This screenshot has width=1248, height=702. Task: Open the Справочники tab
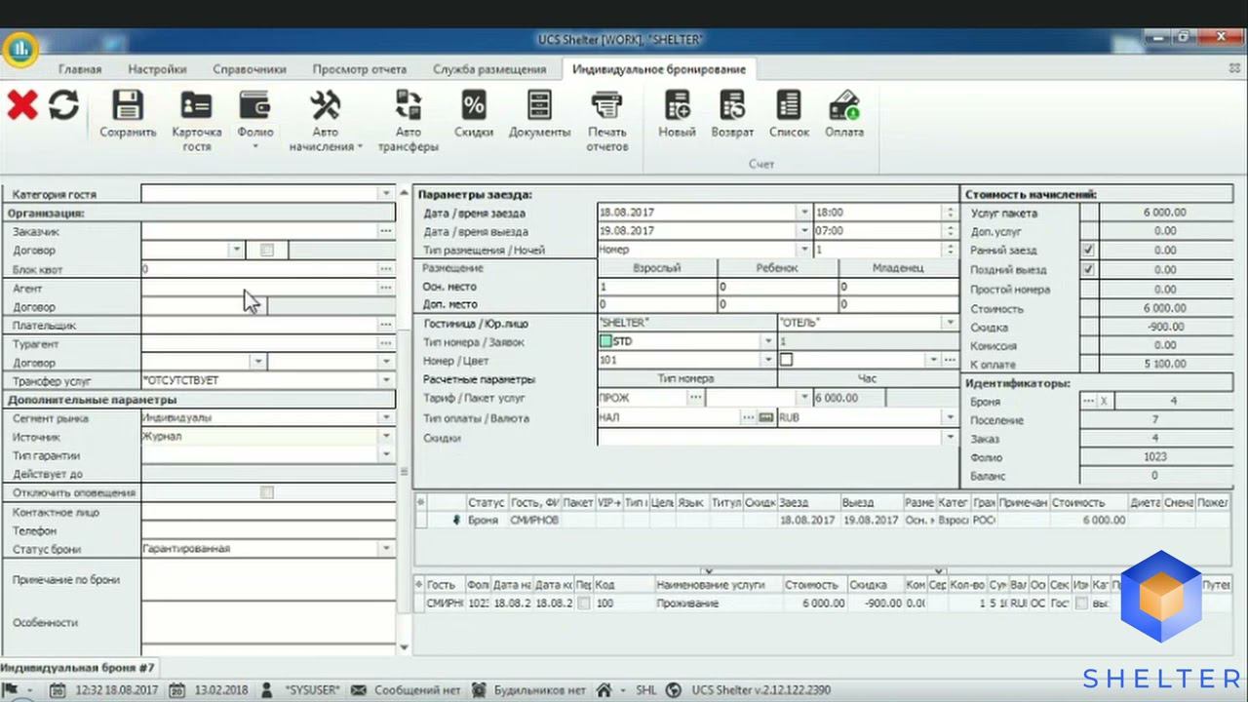point(250,69)
